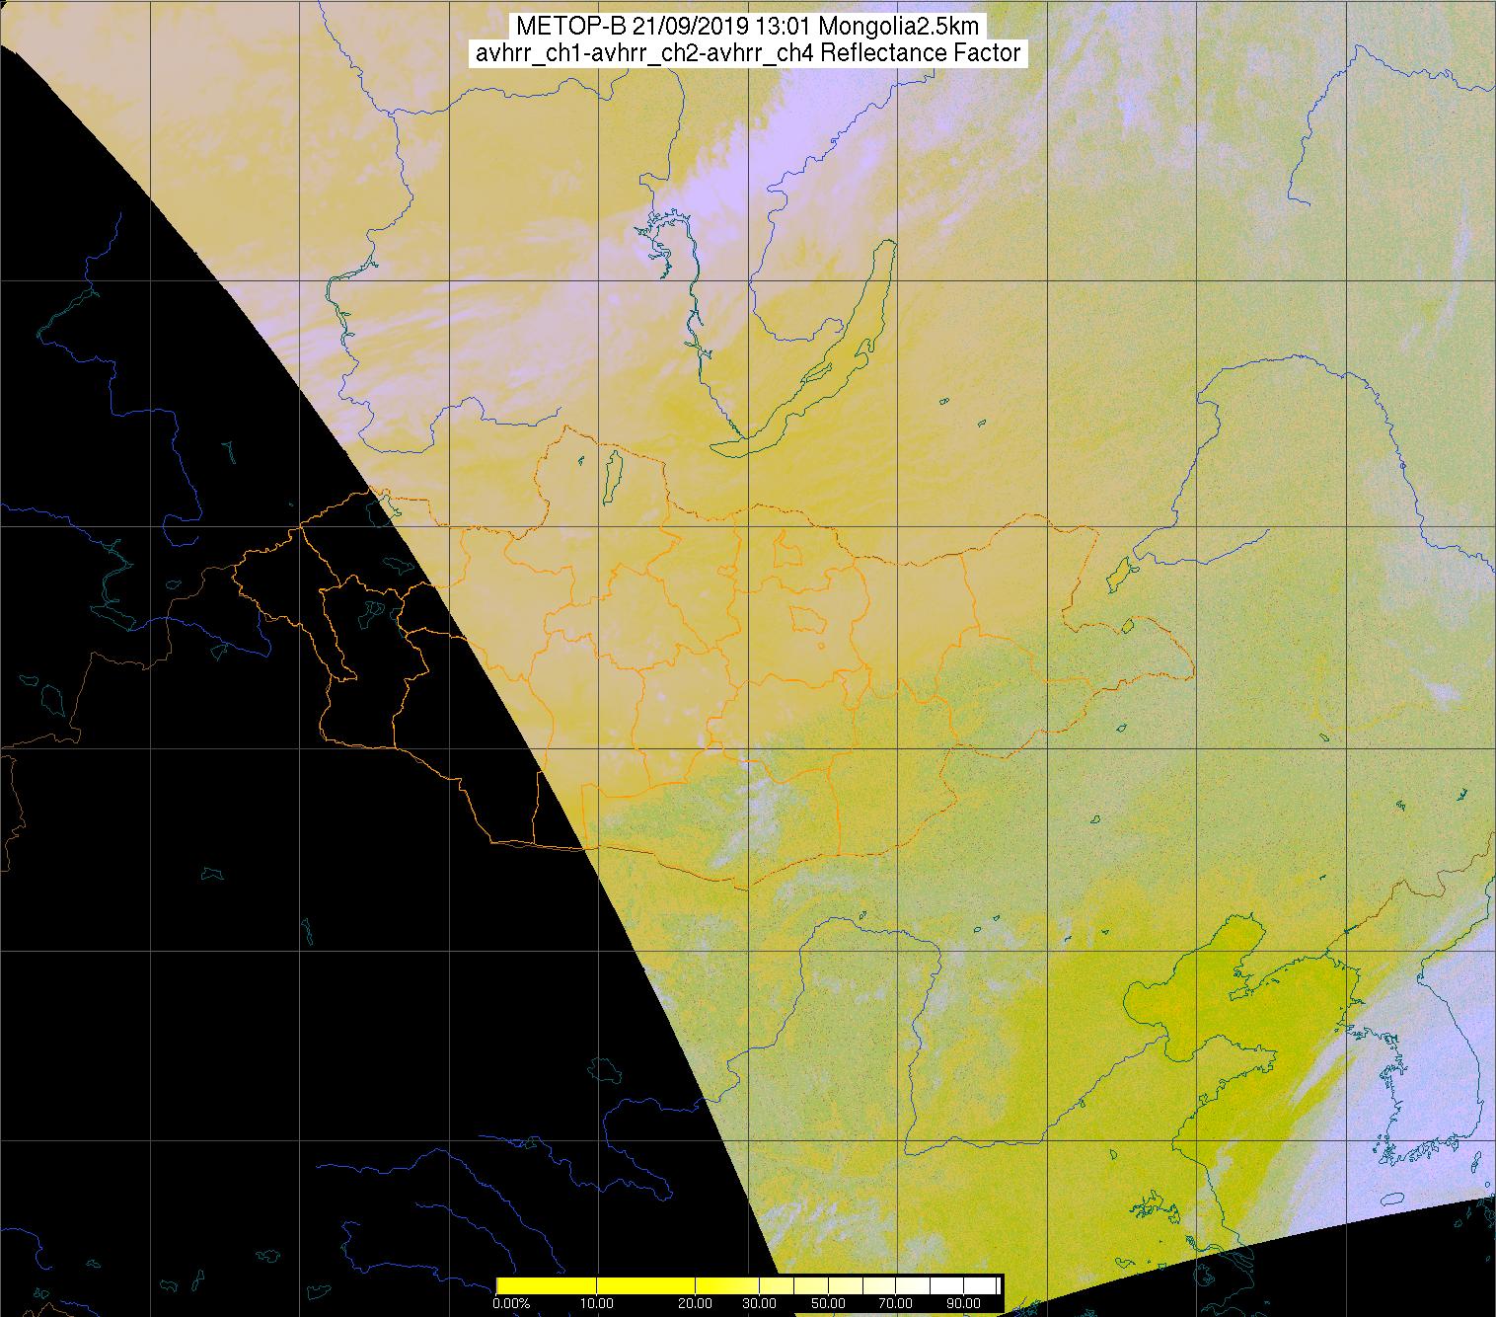Click the 'avhrr_ch1-avhrr_ch2-avhrr_ch4 Reflectance Factor' caption
The image size is (1496, 1317).
click(747, 53)
